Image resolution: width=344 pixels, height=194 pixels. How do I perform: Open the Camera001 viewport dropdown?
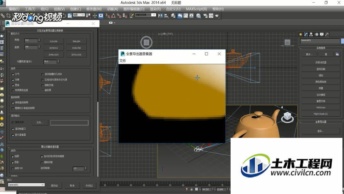[26, 185]
